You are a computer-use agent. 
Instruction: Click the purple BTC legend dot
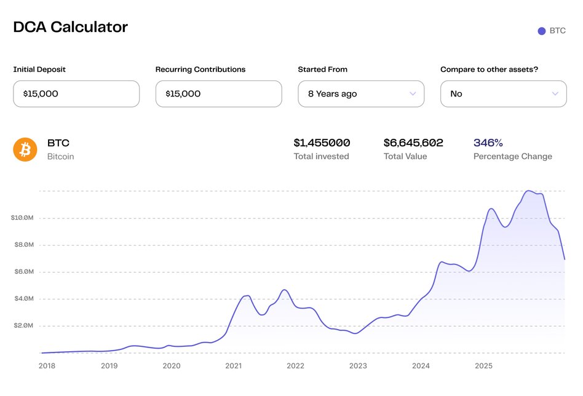pyautogui.click(x=541, y=31)
